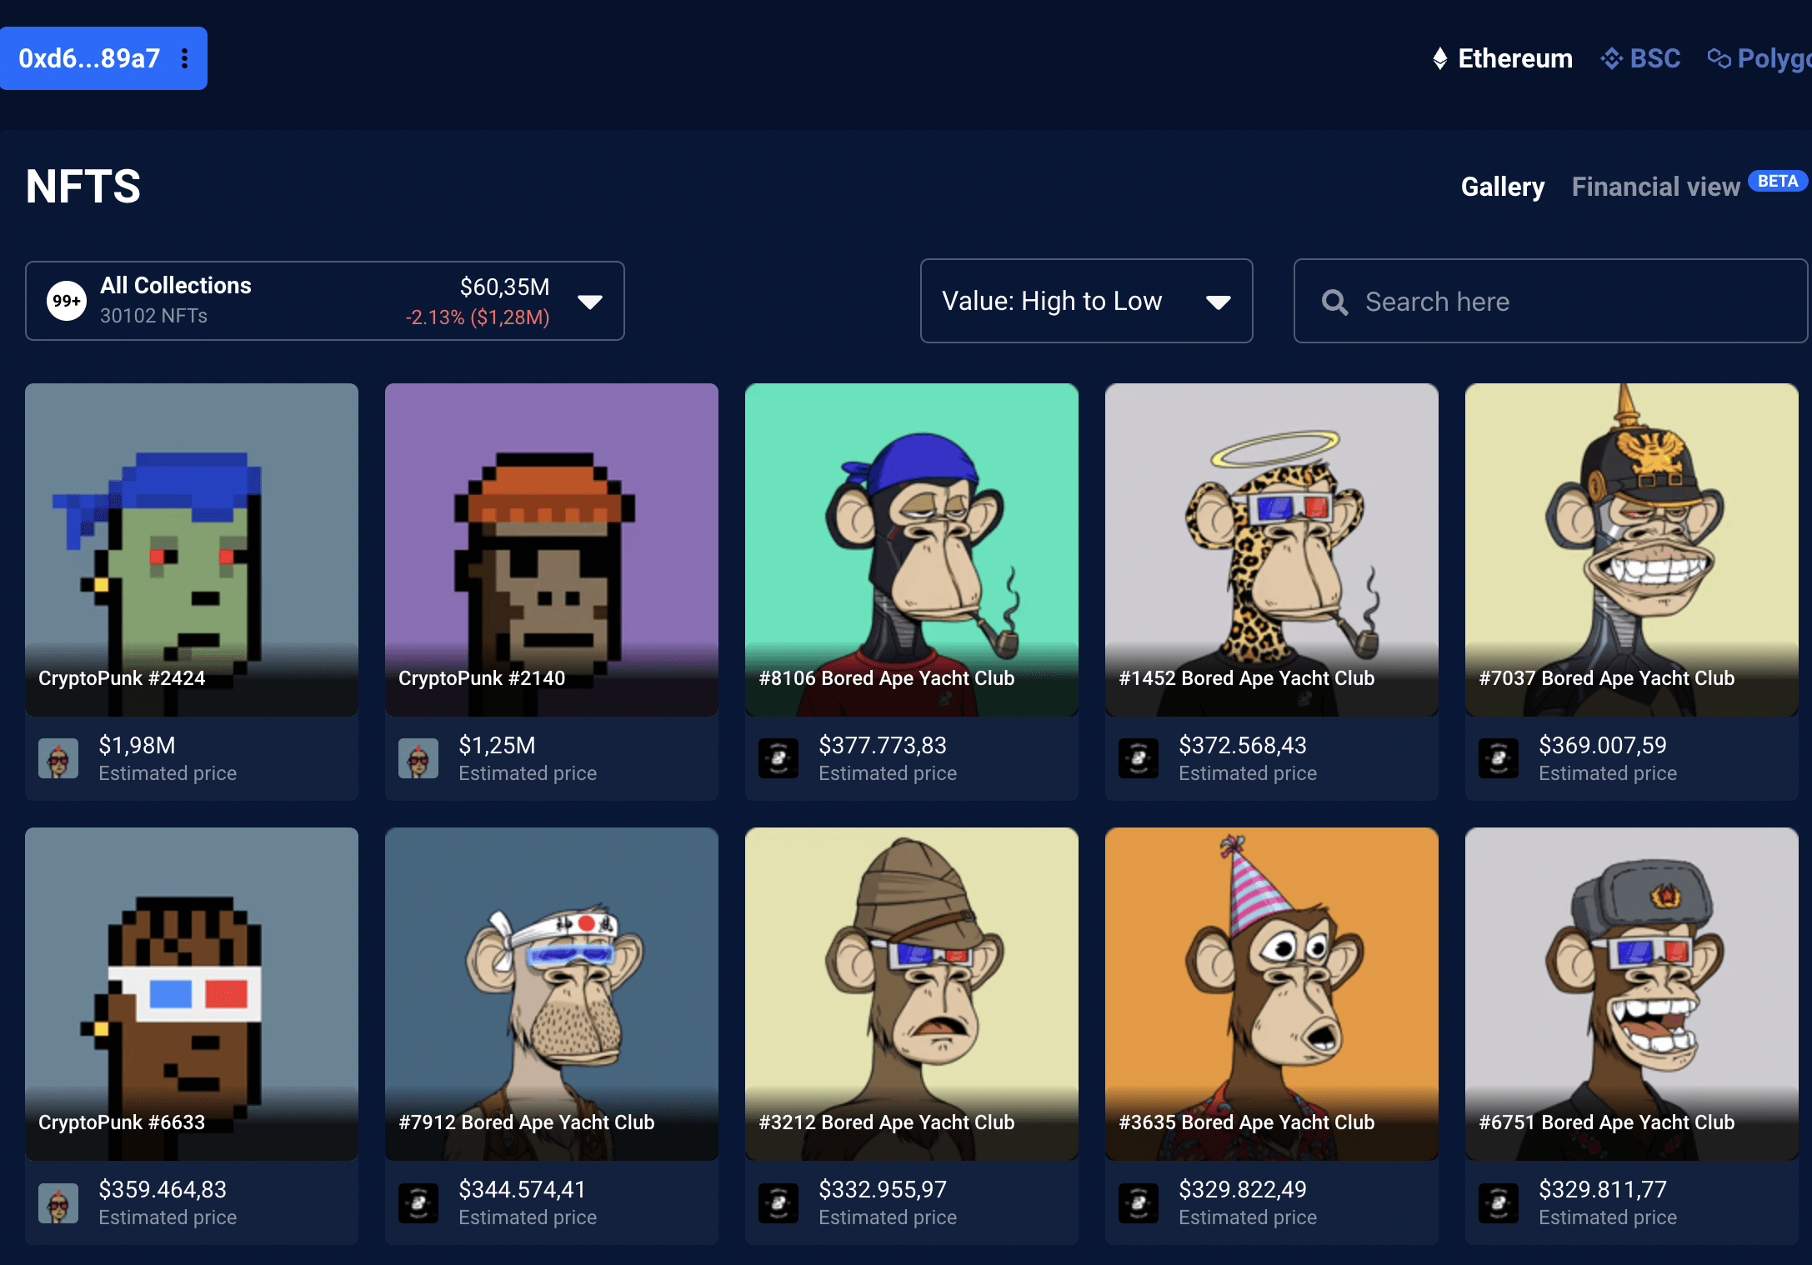Expand the All Collections dropdown arrow
The width and height of the screenshot is (1812, 1265).
pyautogui.click(x=590, y=302)
